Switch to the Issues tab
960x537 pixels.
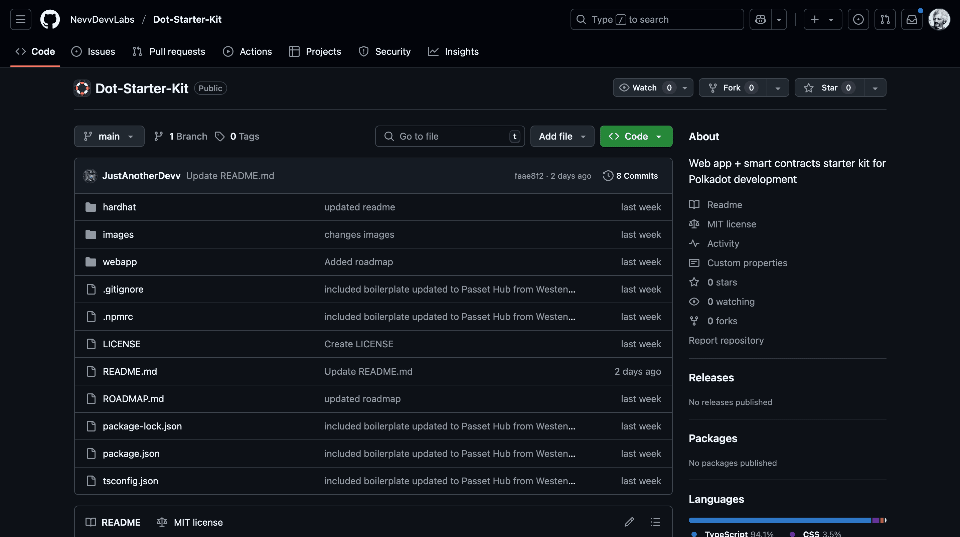93,51
